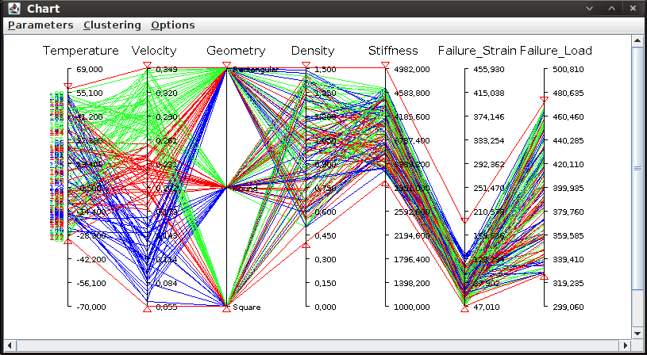Click the vertical scrollbar thumb
The image size is (647, 355).
click(x=637, y=168)
